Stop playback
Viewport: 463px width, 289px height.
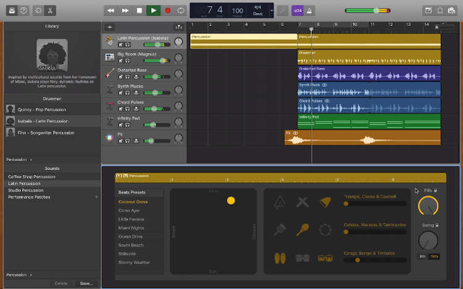point(140,10)
